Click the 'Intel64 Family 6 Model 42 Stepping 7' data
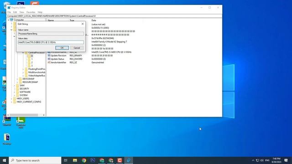 tap(109, 41)
